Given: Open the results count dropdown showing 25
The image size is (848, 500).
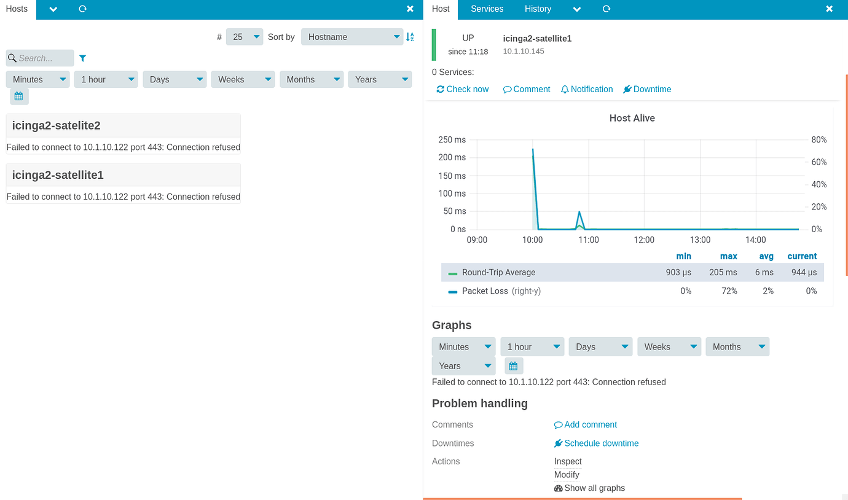Looking at the screenshot, I should pyautogui.click(x=244, y=37).
